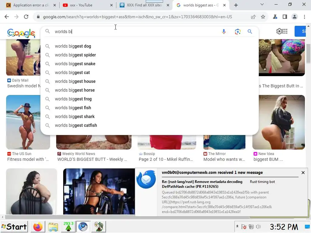Viewport: 311px width, 233px height.
Task: Click the page vertical scrollbar thumb
Action: pos(309,54)
